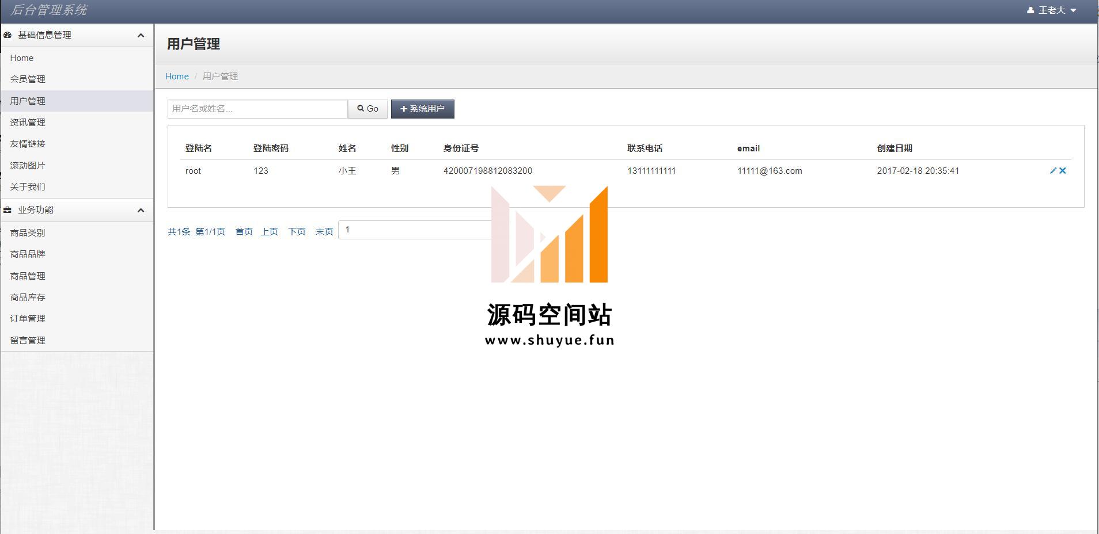Image resolution: width=1099 pixels, height=534 pixels.
Task: Click the name cell 小王
Action: click(x=347, y=171)
